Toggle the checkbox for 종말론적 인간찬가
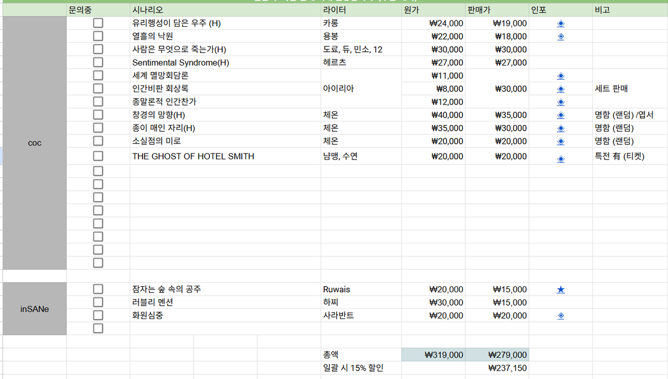Image resolution: width=668 pixels, height=379 pixels. coord(98,102)
